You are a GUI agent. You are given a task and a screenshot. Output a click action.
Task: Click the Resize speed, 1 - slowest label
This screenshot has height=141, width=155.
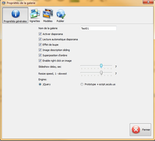pyautogui.click(x=53, y=74)
